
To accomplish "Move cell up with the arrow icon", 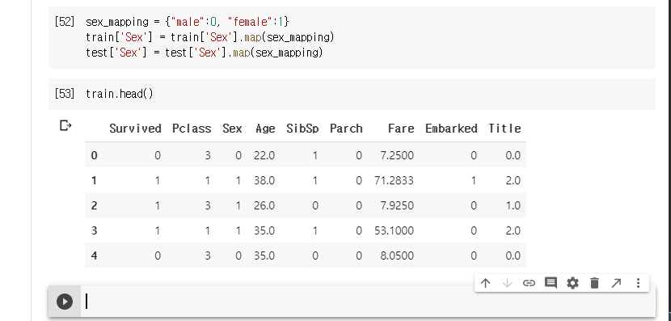I will (x=485, y=283).
